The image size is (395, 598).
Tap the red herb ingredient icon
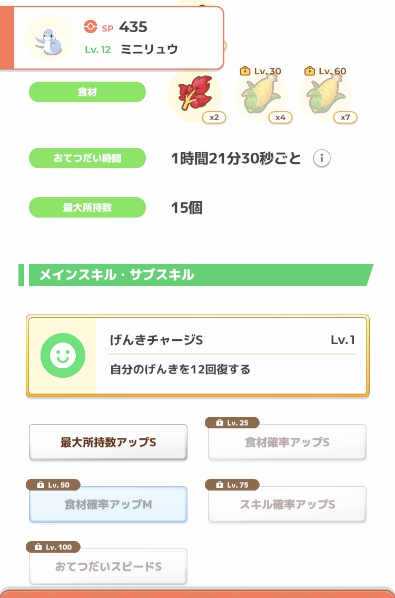pos(195,93)
